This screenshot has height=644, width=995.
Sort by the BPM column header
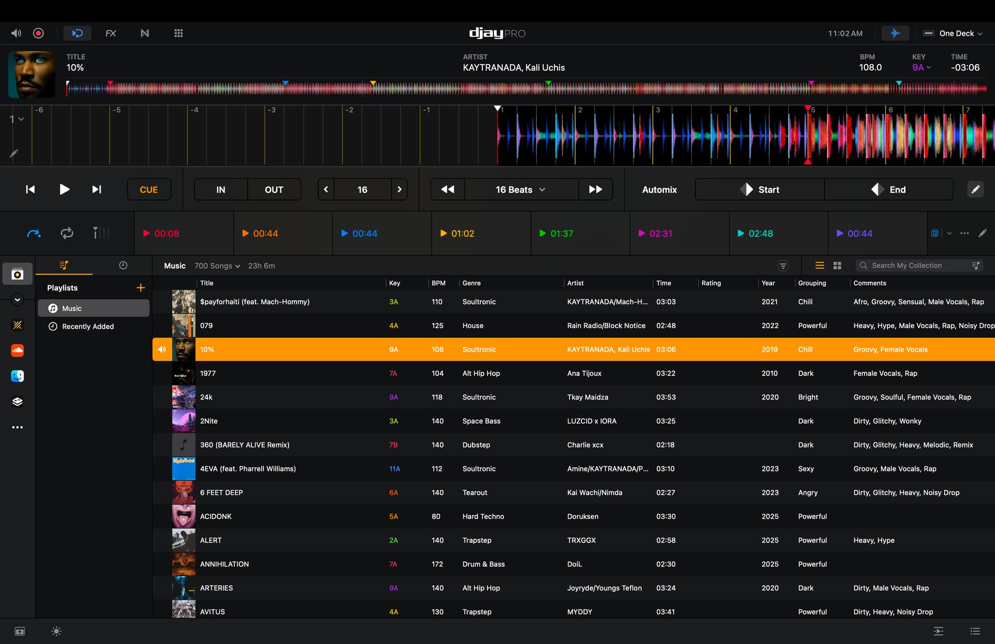coord(438,283)
